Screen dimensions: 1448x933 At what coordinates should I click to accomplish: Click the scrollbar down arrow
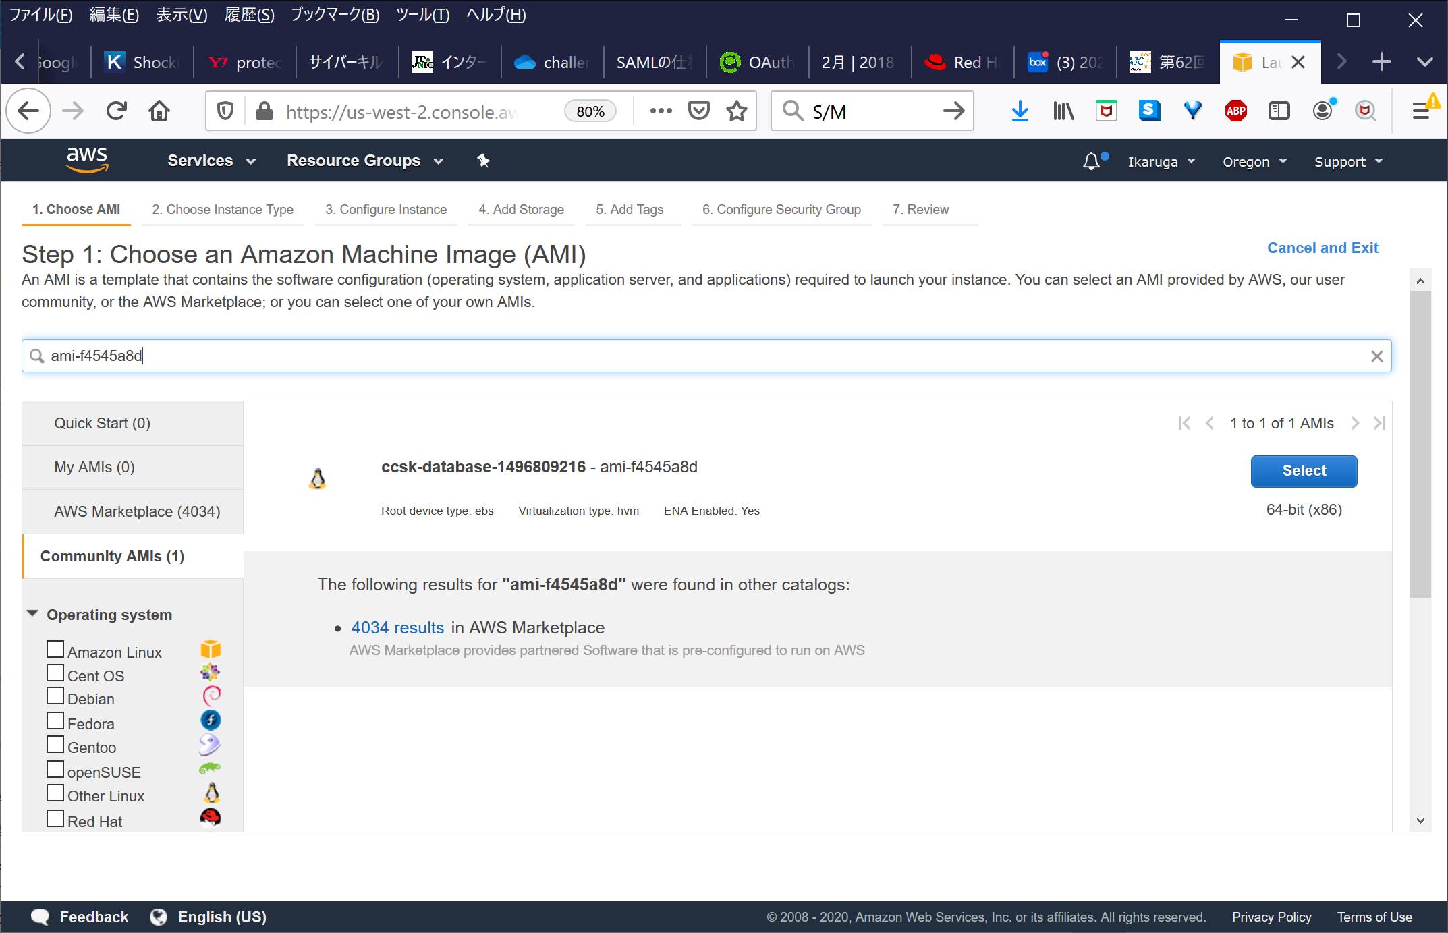point(1420,820)
